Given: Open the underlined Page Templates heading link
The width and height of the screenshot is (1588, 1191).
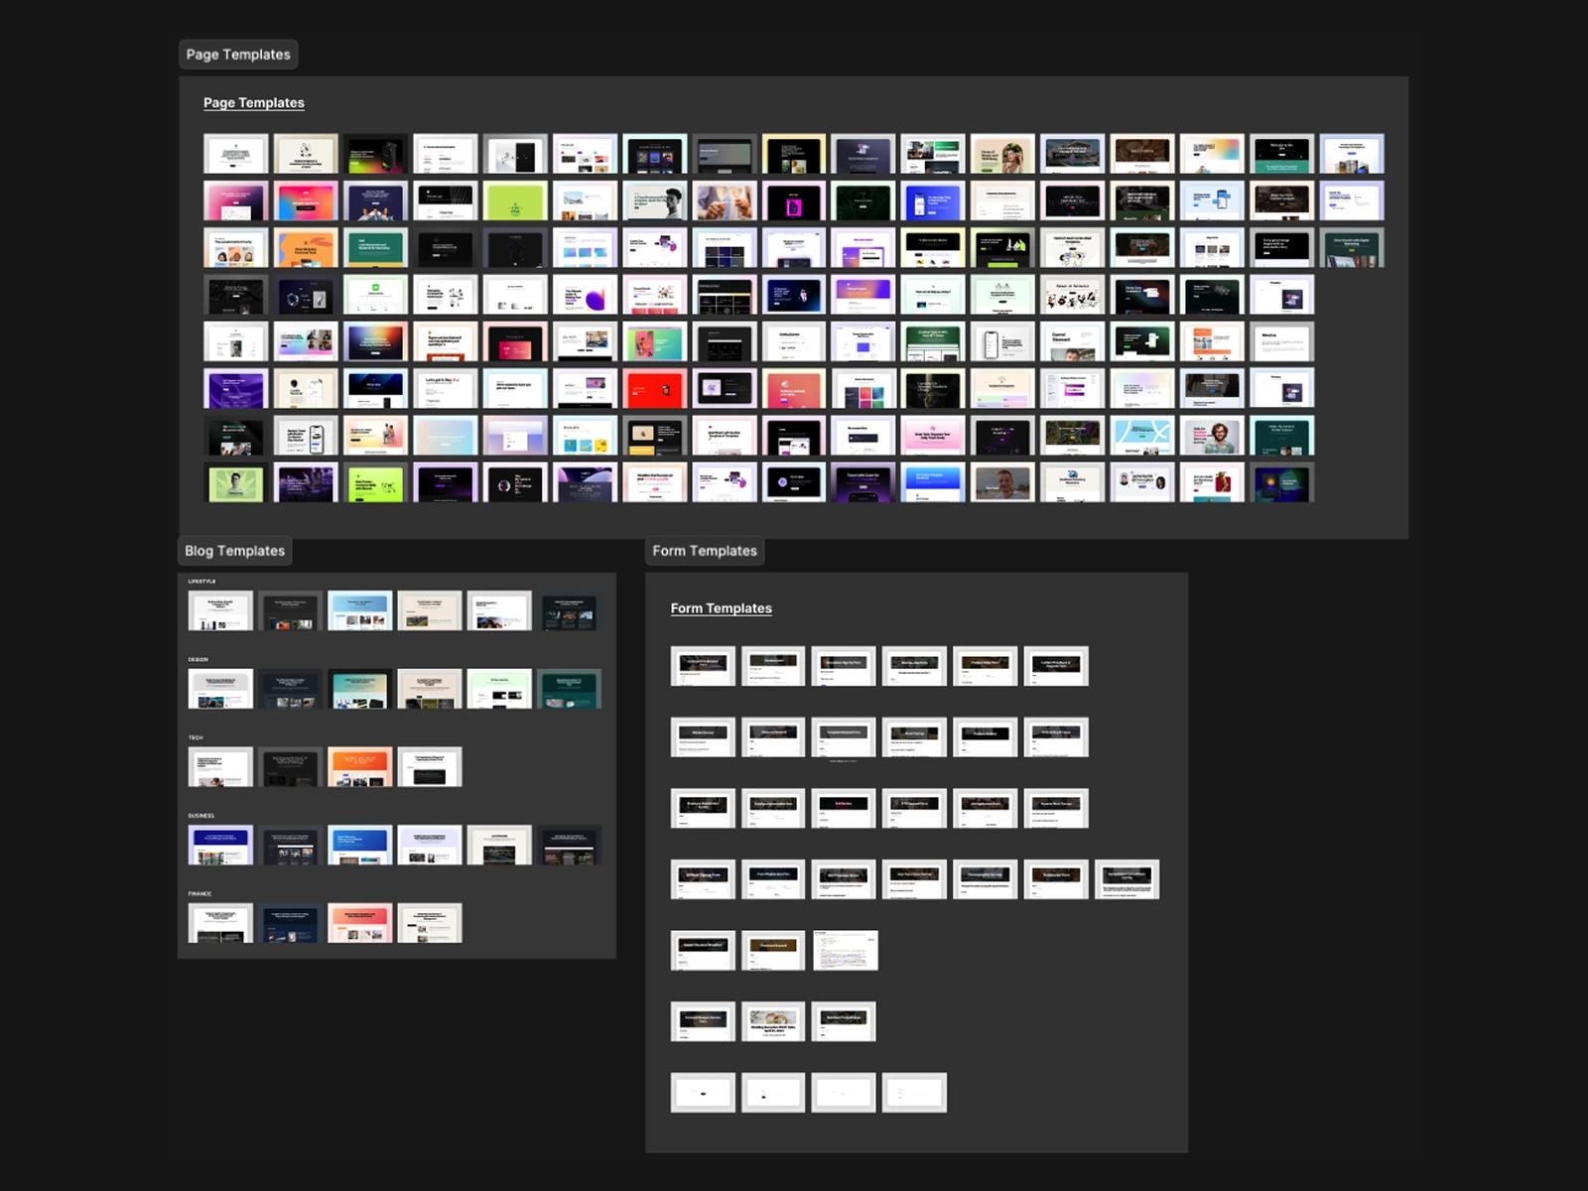Looking at the screenshot, I should pyautogui.click(x=253, y=102).
